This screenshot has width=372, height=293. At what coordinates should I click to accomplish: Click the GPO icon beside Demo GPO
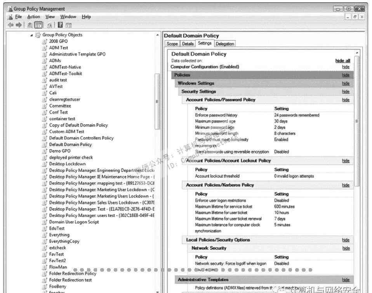pyautogui.click(x=44, y=151)
